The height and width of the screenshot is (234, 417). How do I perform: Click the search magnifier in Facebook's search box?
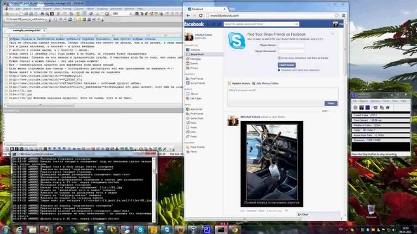296,24
